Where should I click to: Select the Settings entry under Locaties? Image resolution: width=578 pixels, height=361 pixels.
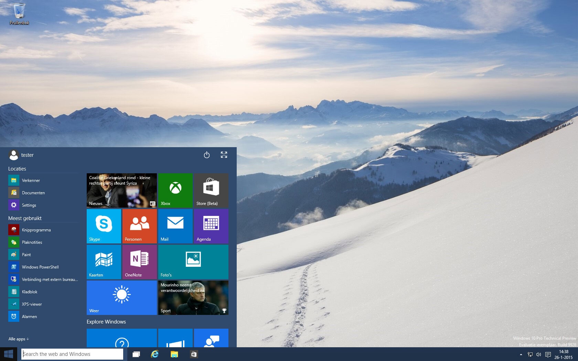(29, 205)
